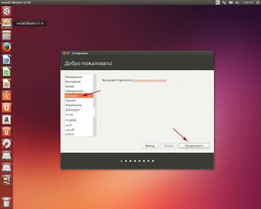The height and width of the screenshot is (209, 261).
Task: Open Ubuntu Software Center icon
Action: pyautogui.click(x=7, y=96)
